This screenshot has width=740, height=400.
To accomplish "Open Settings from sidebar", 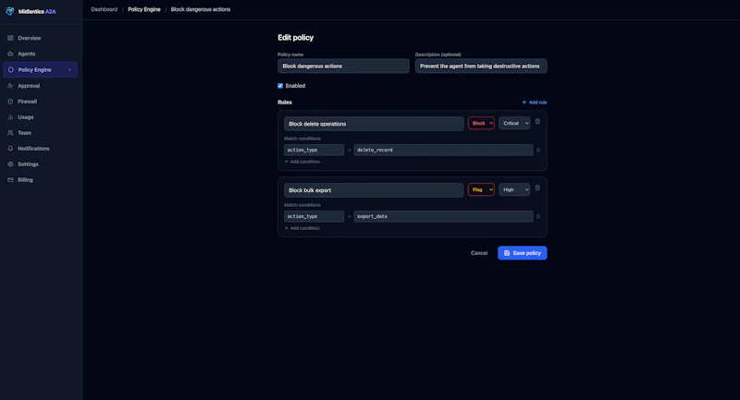I will (40, 164).
